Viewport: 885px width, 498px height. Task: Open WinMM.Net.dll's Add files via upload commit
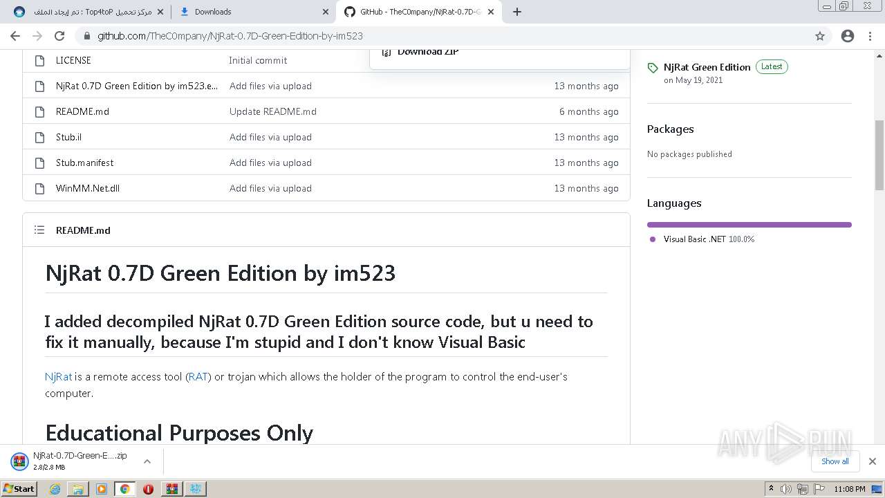[270, 188]
